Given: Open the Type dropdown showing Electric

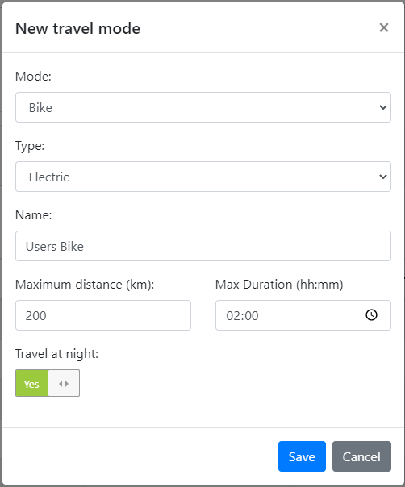Looking at the screenshot, I should [203, 177].
